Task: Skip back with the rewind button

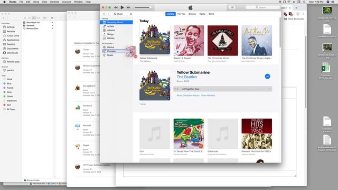Action: [116, 7]
